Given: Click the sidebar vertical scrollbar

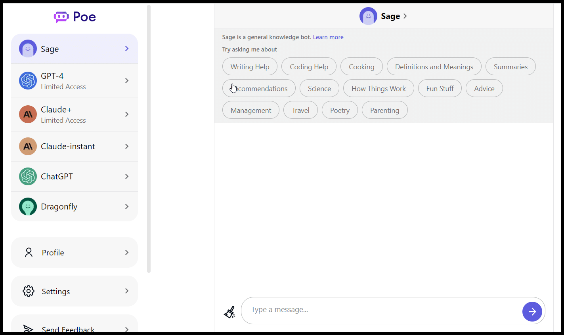Looking at the screenshot, I should point(149,139).
